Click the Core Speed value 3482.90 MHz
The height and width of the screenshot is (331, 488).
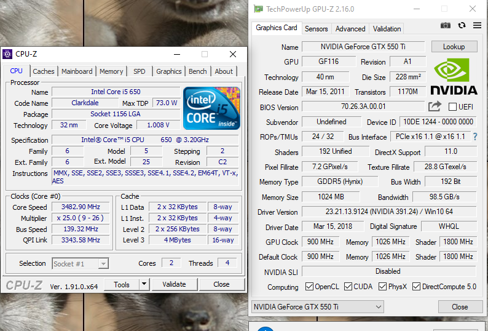click(x=81, y=207)
